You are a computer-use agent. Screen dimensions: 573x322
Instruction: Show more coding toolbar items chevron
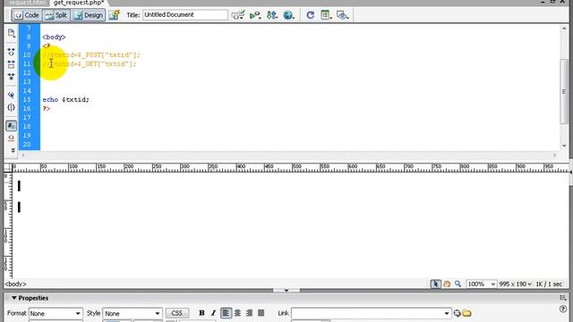point(13,150)
